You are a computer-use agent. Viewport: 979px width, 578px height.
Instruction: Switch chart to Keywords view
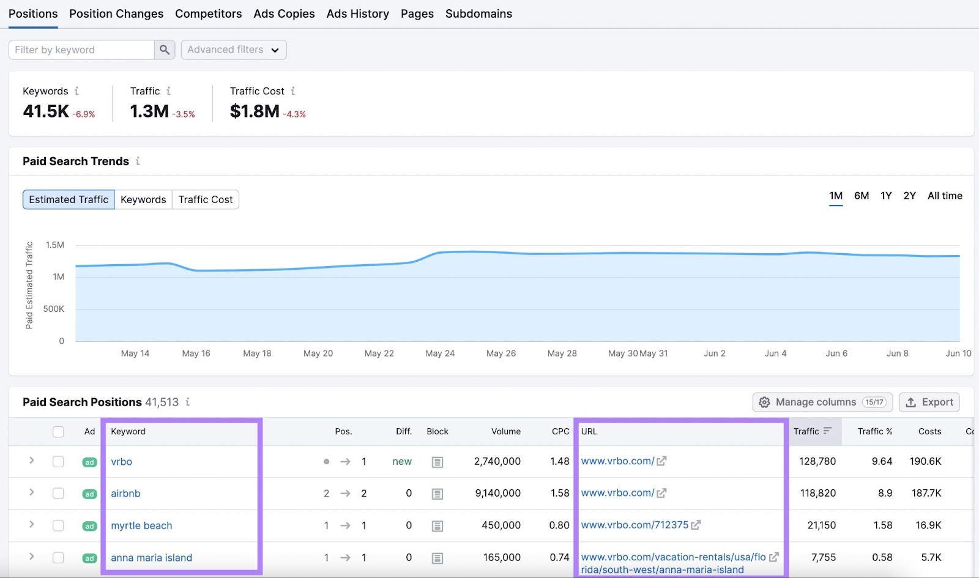[x=143, y=199]
